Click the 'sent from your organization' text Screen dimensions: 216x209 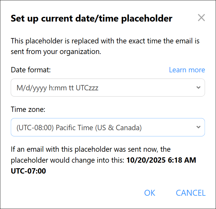56,52
